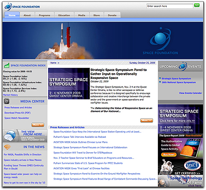Open For NASA, Possible Shifts in Direction news

pos(22,155)
